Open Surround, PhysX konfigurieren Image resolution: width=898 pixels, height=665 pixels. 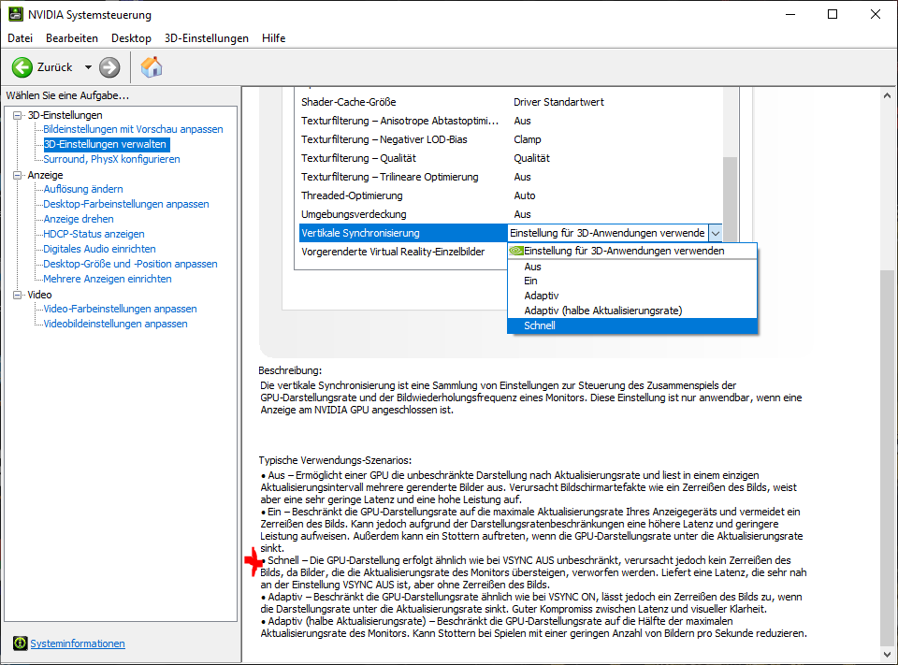[x=111, y=159]
